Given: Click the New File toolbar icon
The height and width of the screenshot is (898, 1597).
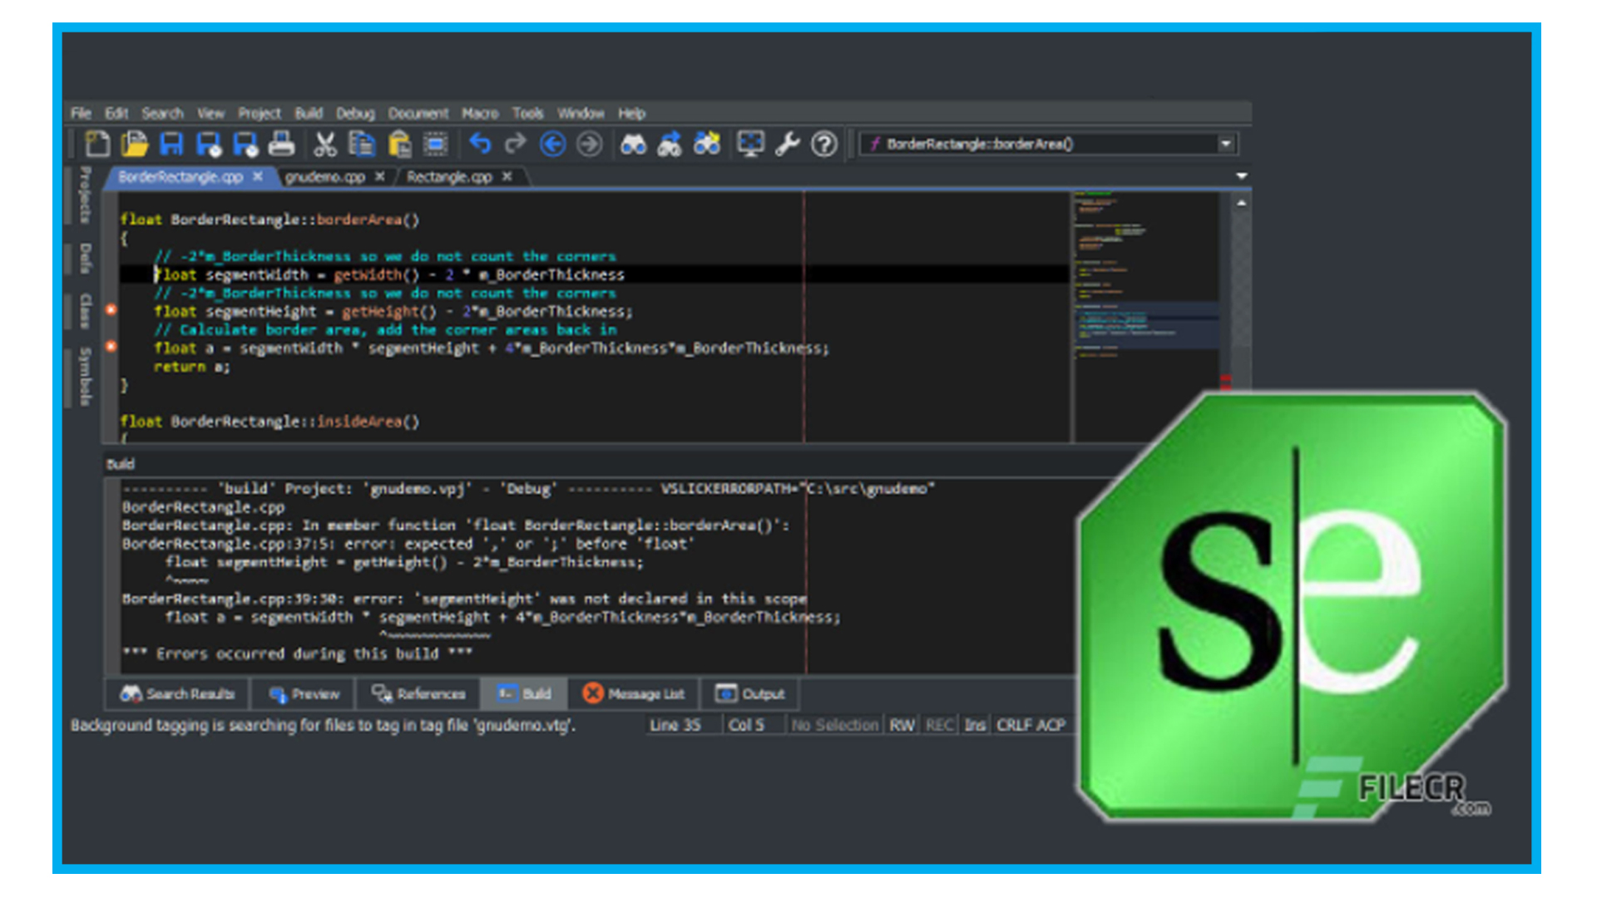Looking at the screenshot, I should point(97,145).
